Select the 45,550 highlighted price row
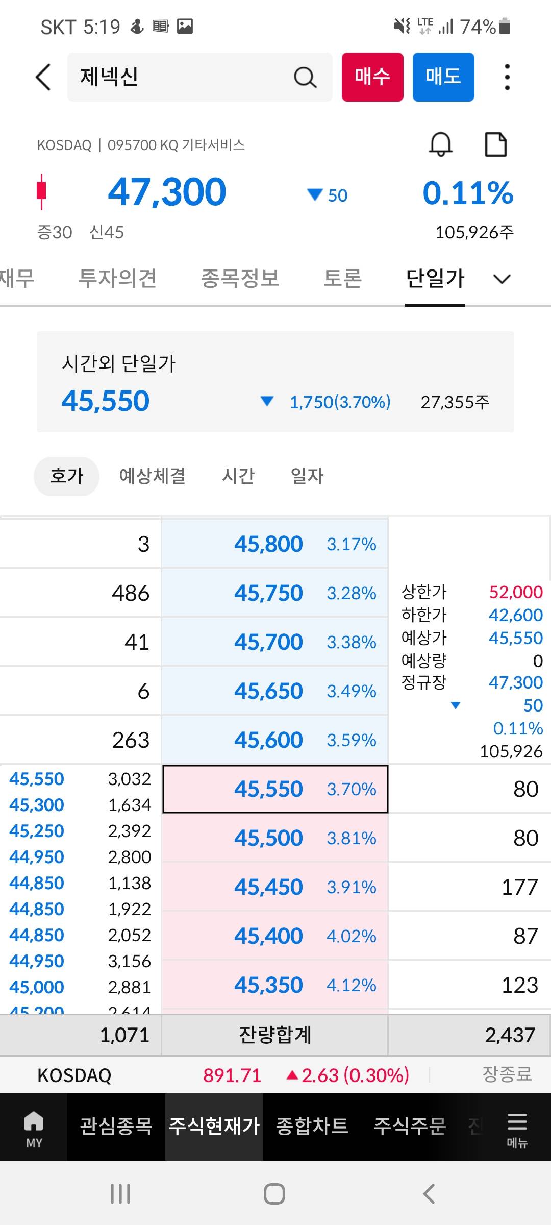Screen dimensions: 551x1225 point(275,789)
